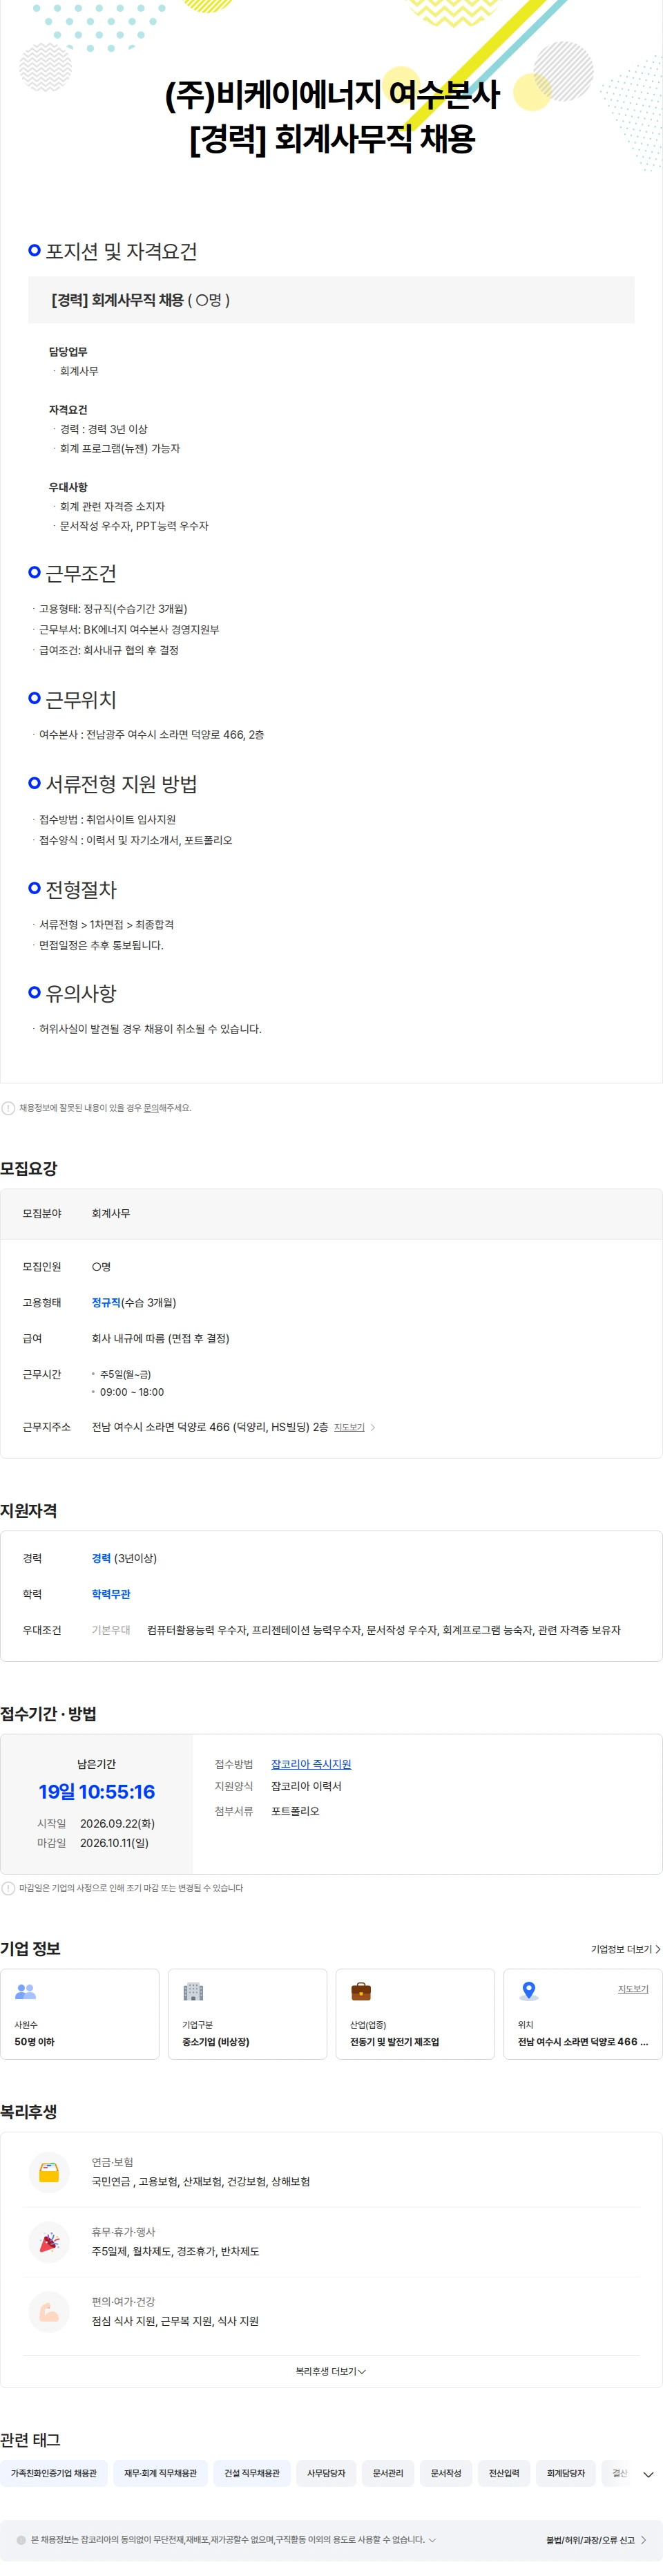The height and width of the screenshot is (2576, 663).
Task: Click 경력 : 경력 3년 이상 requirement
Action: (104, 429)
